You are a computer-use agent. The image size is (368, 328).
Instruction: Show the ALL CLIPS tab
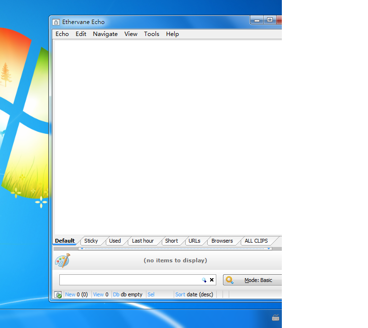point(256,241)
